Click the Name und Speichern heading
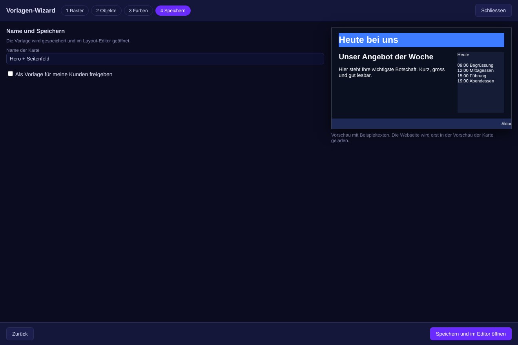The image size is (518, 345). click(36, 31)
